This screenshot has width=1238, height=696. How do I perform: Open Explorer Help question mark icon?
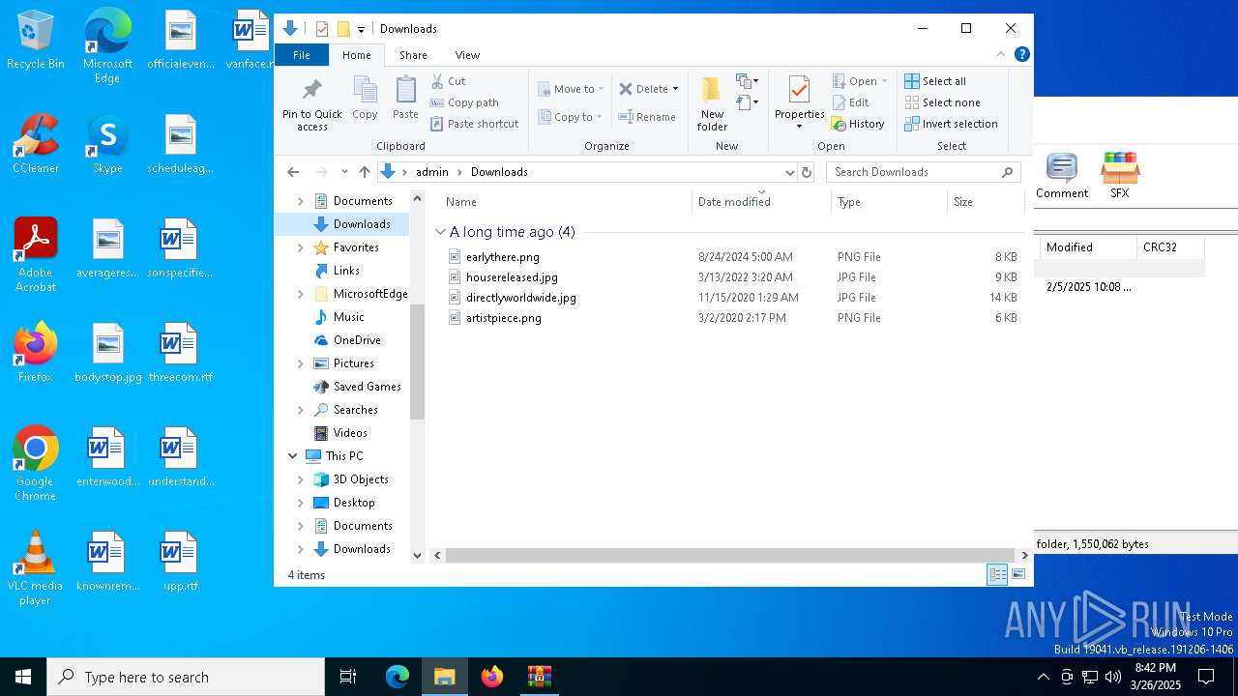click(1021, 54)
